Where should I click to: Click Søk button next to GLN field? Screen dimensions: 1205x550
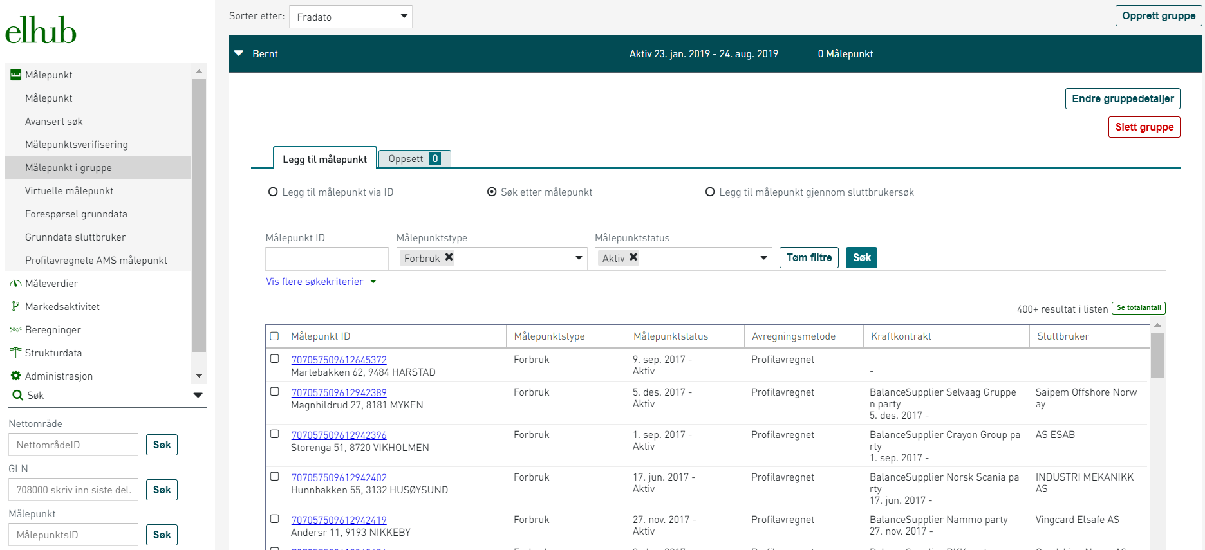162,490
